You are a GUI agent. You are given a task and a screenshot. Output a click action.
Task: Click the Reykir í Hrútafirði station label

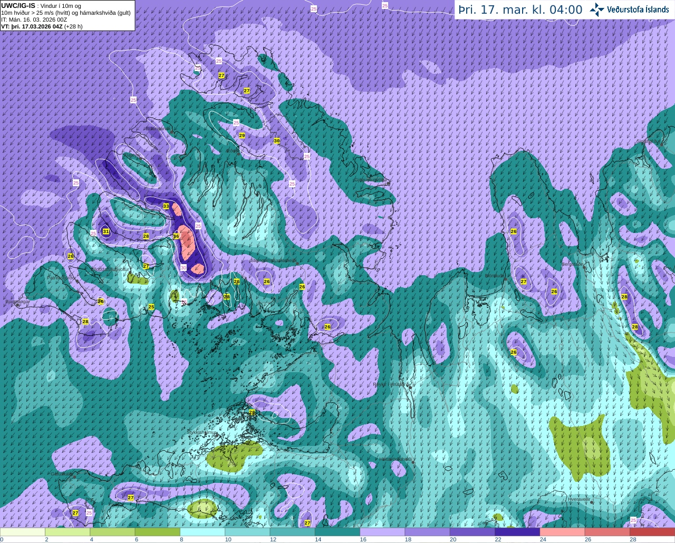(x=392, y=384)
